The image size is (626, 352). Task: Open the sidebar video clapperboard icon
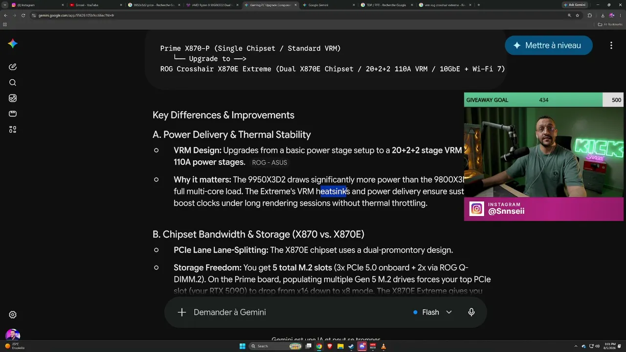[x=13, y=114]
